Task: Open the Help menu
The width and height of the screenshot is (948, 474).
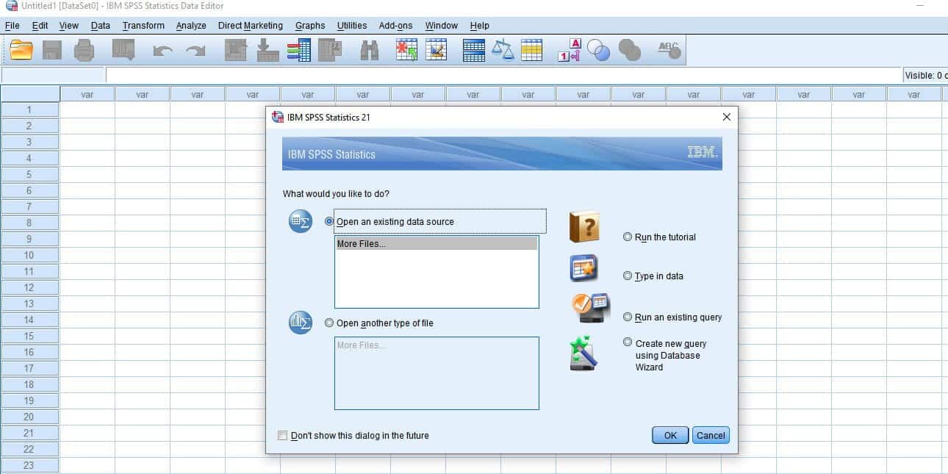Action: coord(479,25)
